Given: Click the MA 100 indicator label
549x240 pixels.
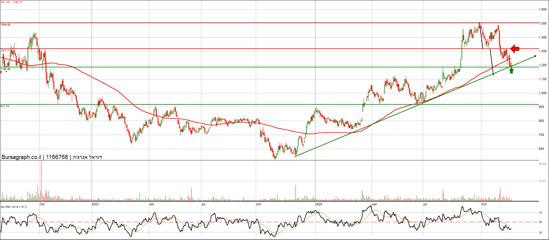Looking at the screenshot, I should click(11, 2).
